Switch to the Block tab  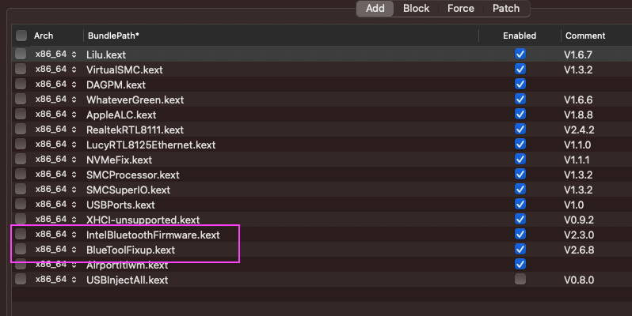[x=416, y=9]
